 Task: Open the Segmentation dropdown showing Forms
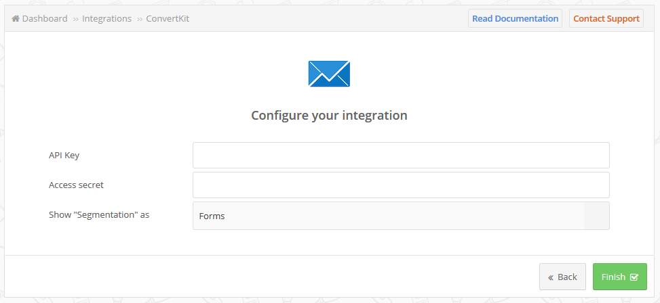[x=401, y=216]
